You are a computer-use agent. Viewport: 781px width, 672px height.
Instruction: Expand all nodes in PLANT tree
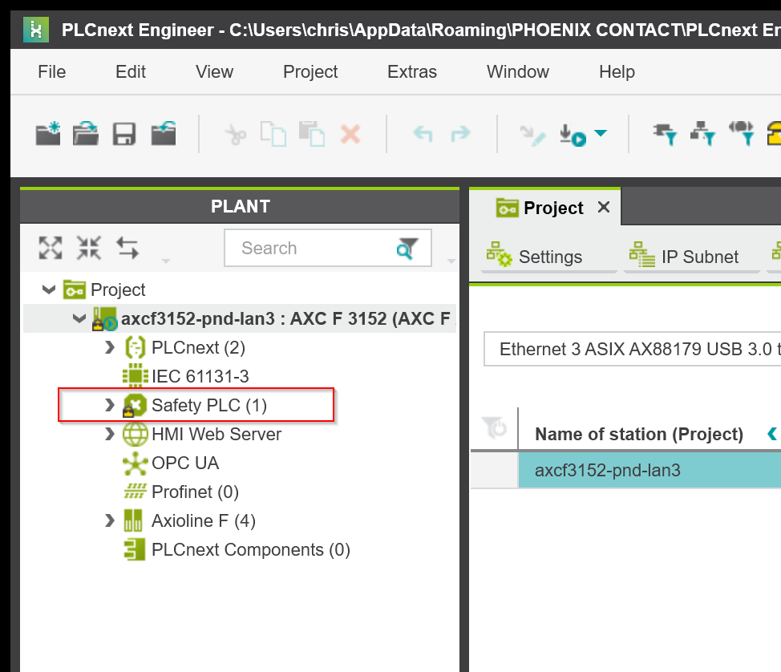tap(51, 248)
